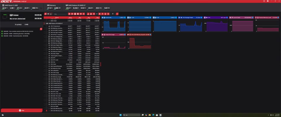
Task: Remove the Total CPU Usage graph via left icon
Action: tap(102, 35)
